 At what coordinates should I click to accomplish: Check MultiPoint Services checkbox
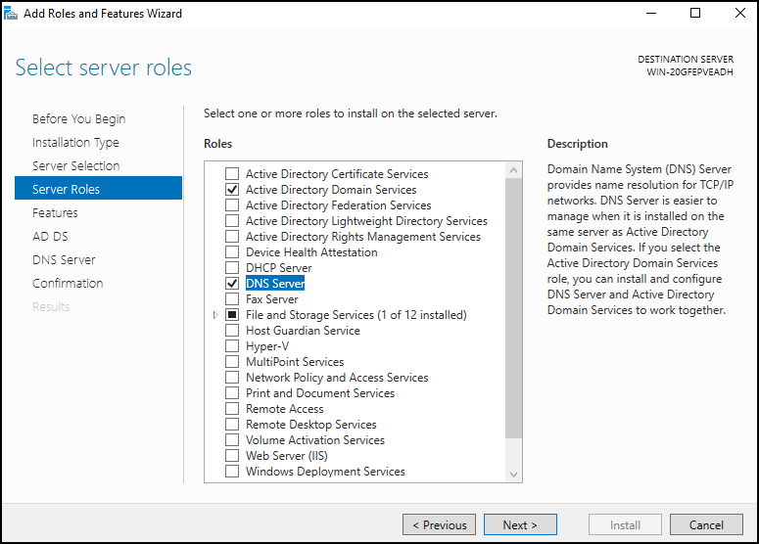(x=232, y=362)
